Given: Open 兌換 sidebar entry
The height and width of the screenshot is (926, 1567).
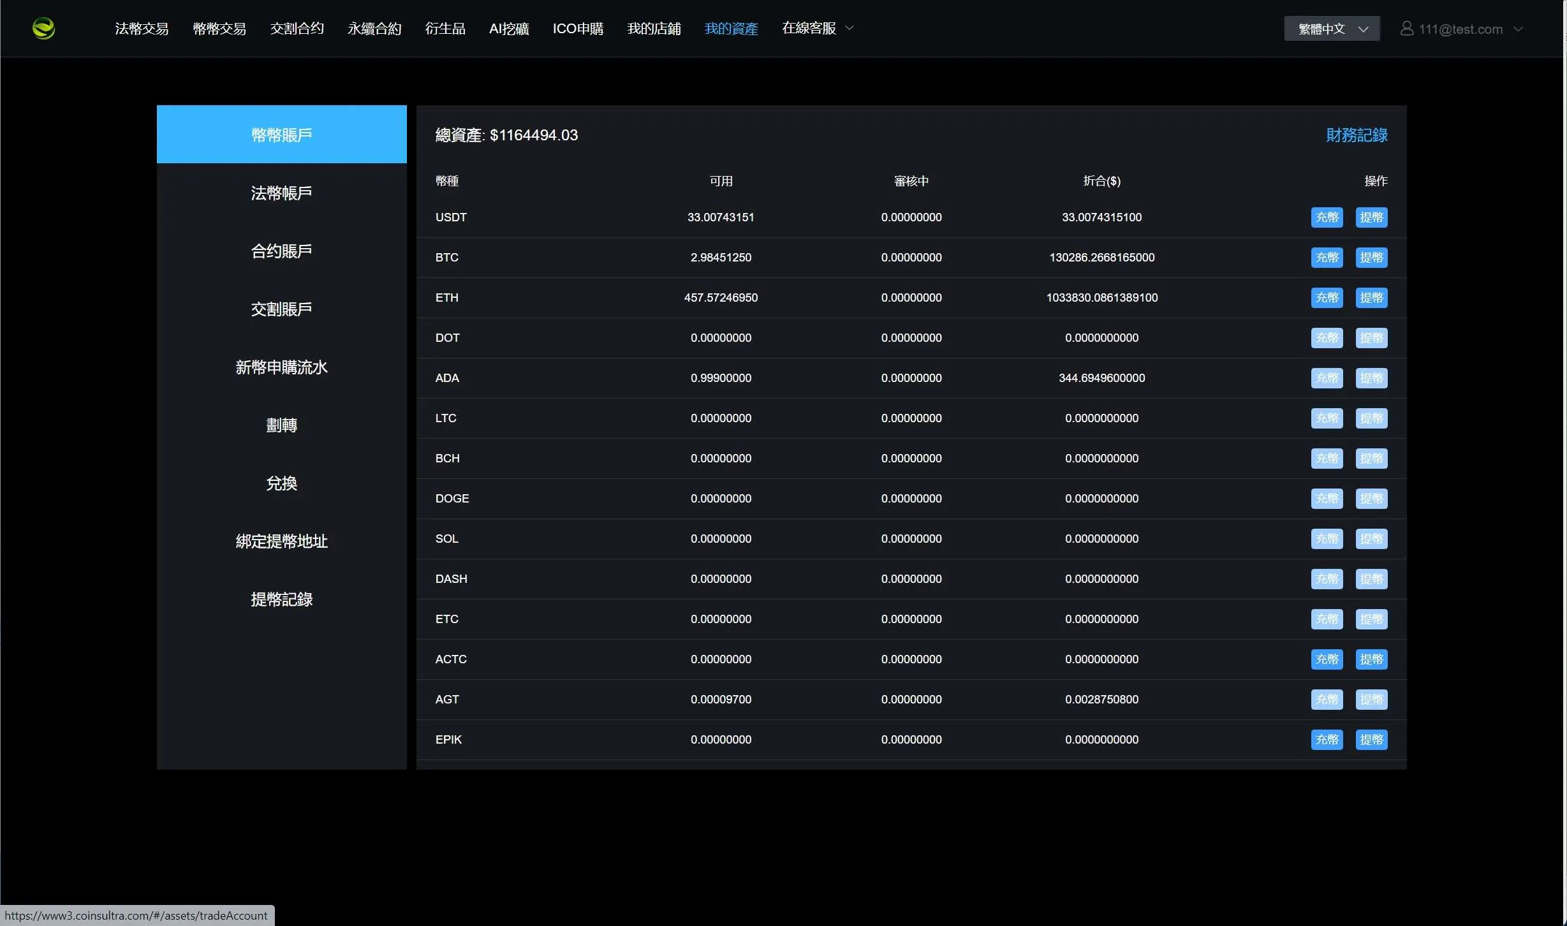Looking at the screenshot, I should coord(281,483).
